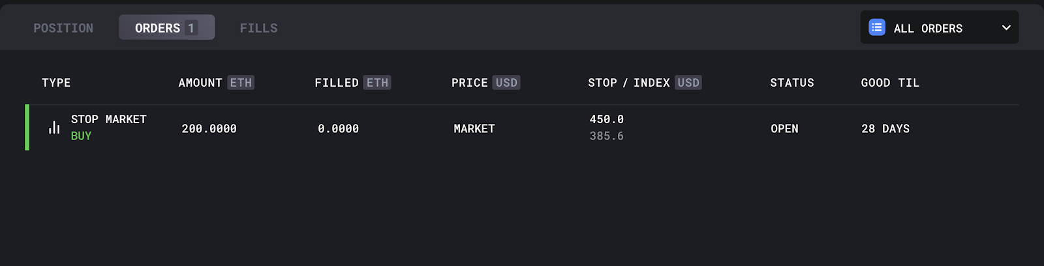Switch to the Position tab
This screenshot has width=1044, height=266.
click(x=63, y=28)
